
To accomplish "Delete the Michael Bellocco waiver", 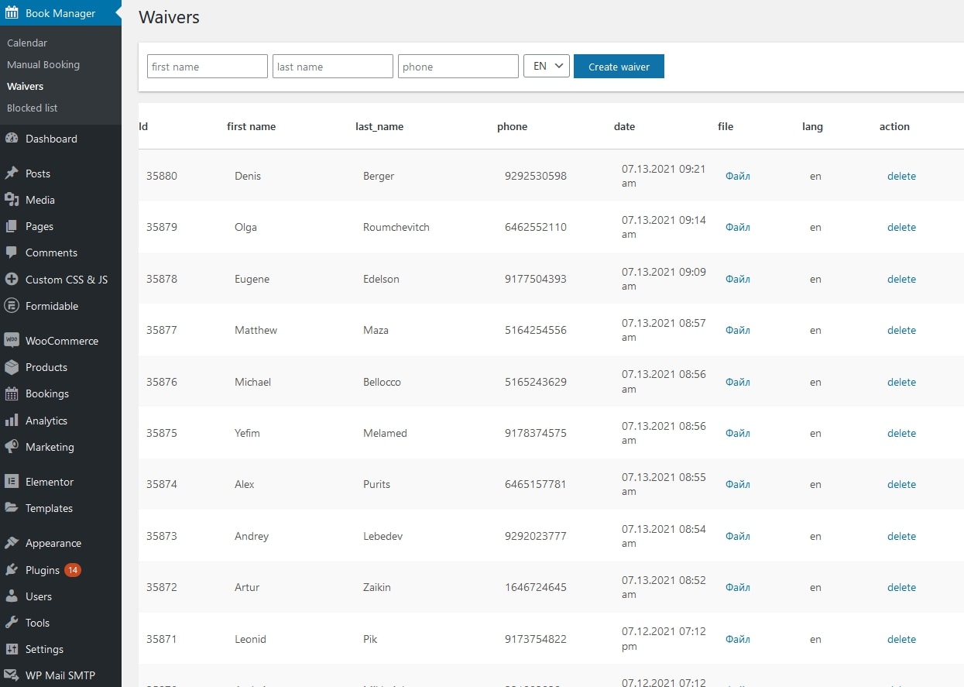I will coord(901,382).
